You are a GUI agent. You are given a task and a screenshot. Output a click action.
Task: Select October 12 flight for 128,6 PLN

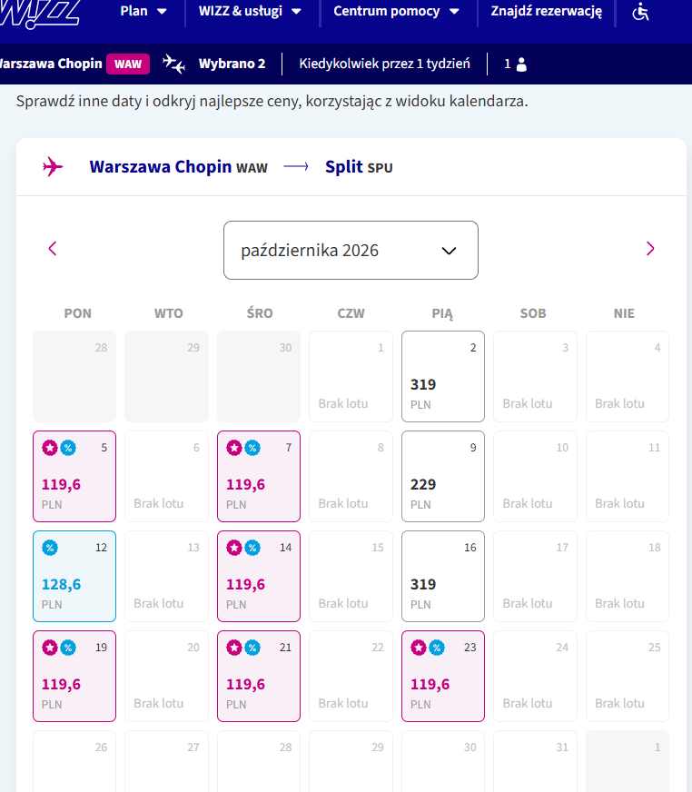tap(74, 577)
